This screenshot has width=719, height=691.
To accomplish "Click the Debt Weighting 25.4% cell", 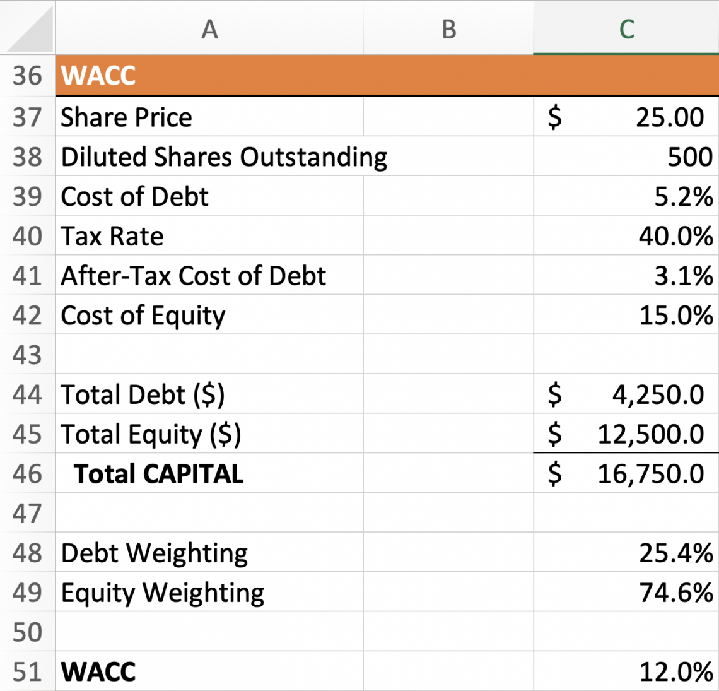I will tap(626, 553).
